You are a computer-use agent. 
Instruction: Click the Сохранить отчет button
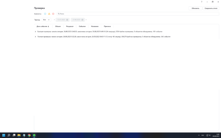point(211,8)
